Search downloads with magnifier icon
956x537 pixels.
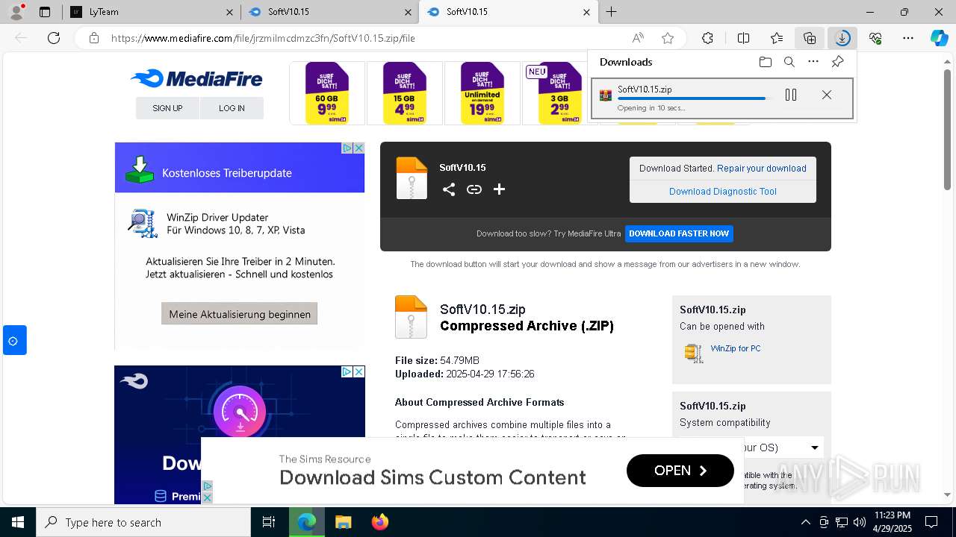tap(789, 62)
